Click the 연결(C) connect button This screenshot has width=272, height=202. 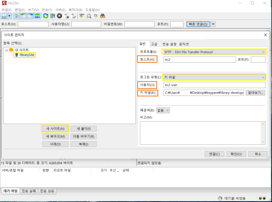(214, 154)
